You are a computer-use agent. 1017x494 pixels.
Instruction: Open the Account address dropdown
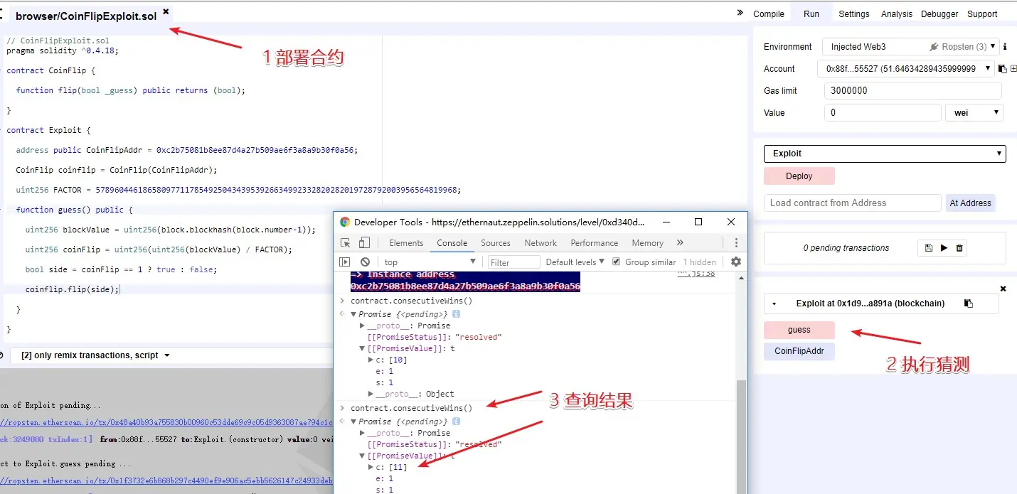coord(906,69)
